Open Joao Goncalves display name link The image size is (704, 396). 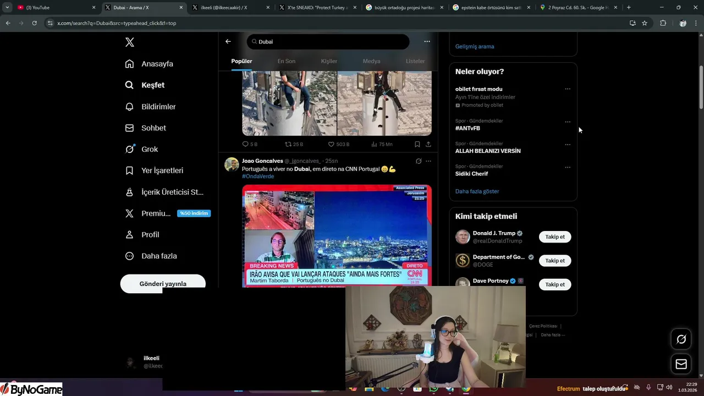pyautogui.click(x=262, y=161)
